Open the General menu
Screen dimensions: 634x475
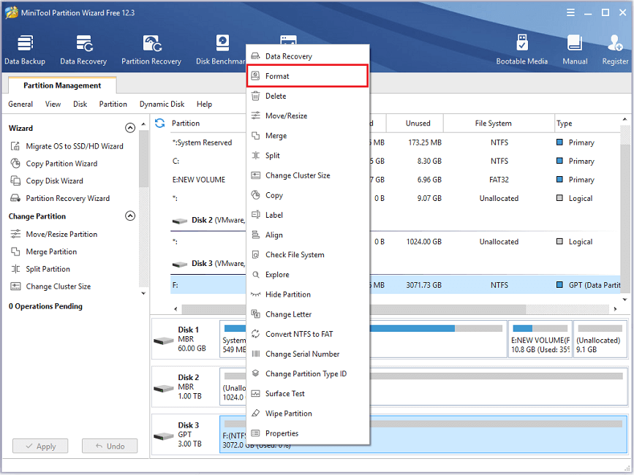pyautogui.click(x=20, y=104)
